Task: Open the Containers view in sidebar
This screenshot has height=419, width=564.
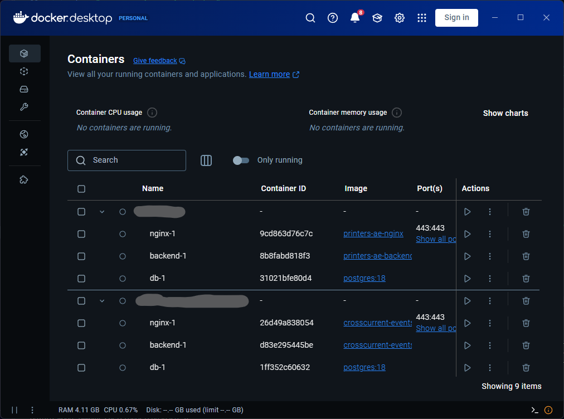Action: click(x=24, y=53)
